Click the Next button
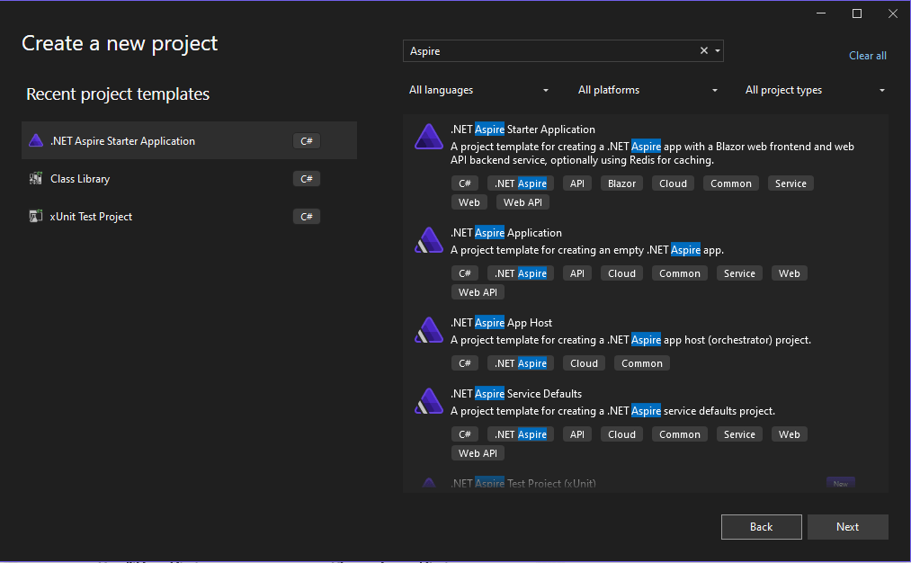 [848, 527]
